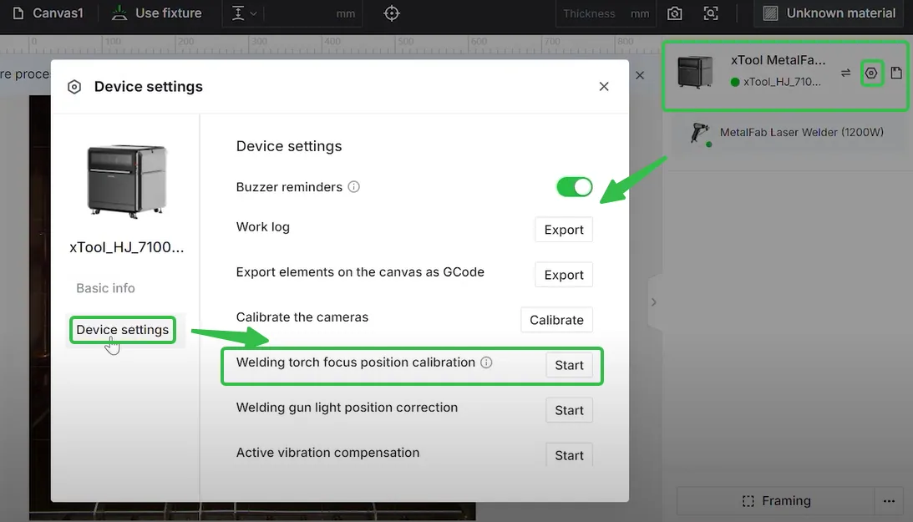Open the Basic info tab

coord(105,288)
